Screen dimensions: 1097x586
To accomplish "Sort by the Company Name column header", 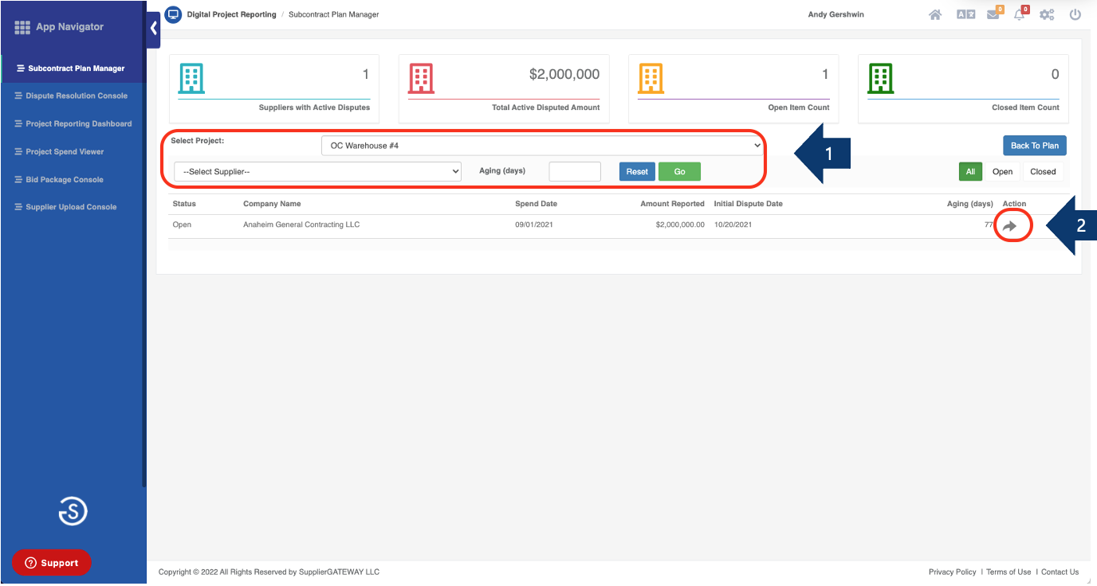I will click(272, 204).
